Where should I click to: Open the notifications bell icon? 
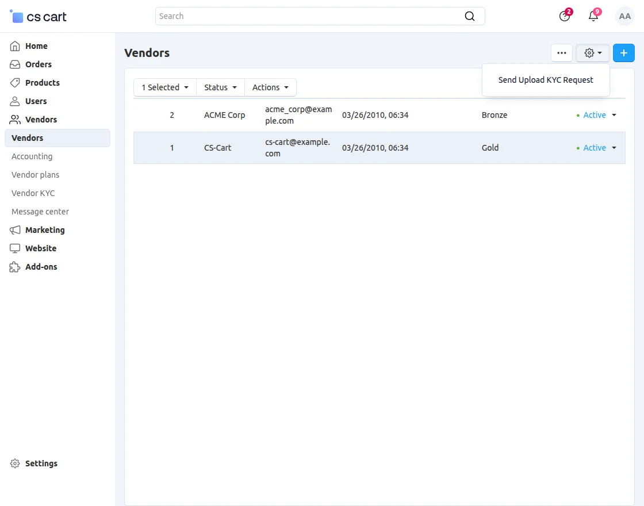tap(593, 16)
